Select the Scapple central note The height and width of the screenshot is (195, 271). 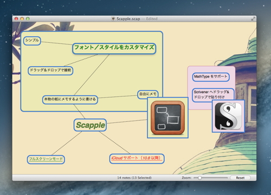[90, 125]
